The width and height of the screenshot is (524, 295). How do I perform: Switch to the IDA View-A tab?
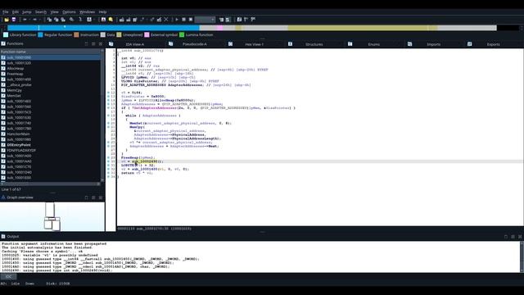click(134, 44)
